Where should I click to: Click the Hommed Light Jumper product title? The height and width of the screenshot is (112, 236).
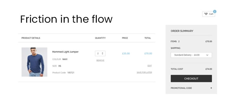(x=65, y=52)
